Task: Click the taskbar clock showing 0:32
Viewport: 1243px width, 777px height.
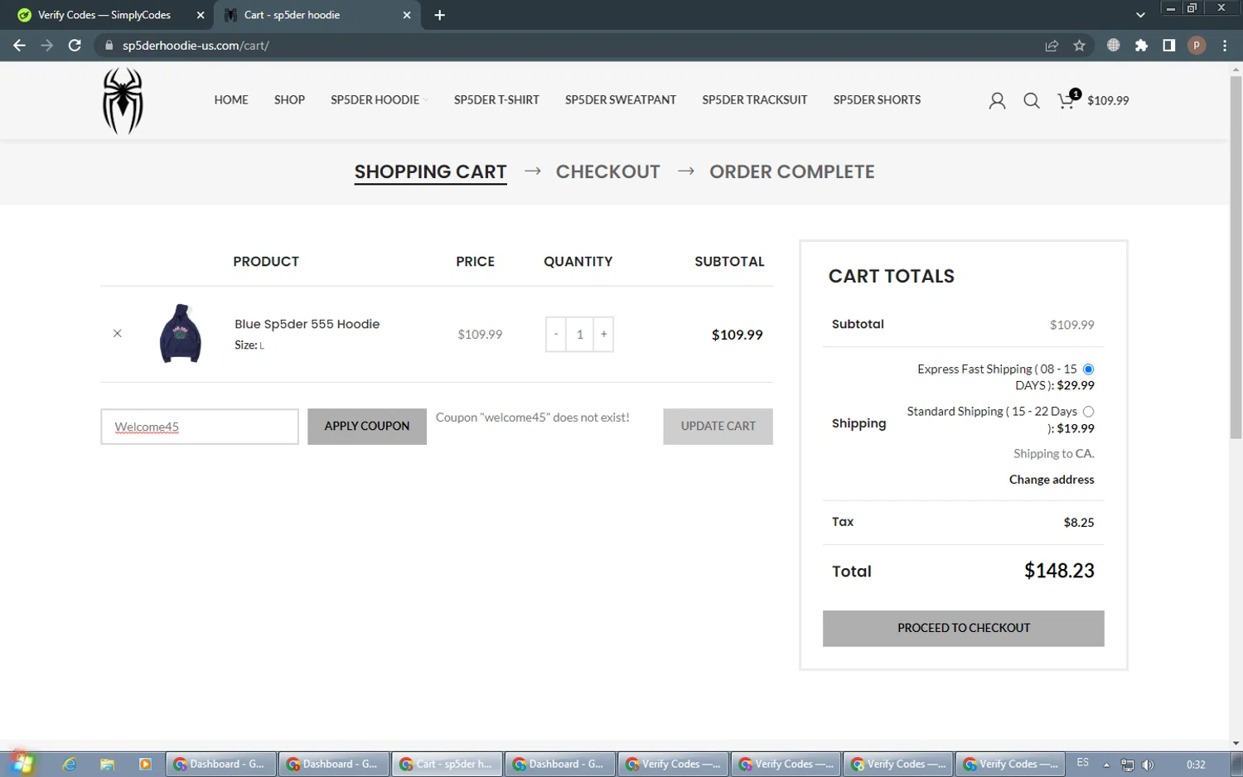Action: [1196, 765]
